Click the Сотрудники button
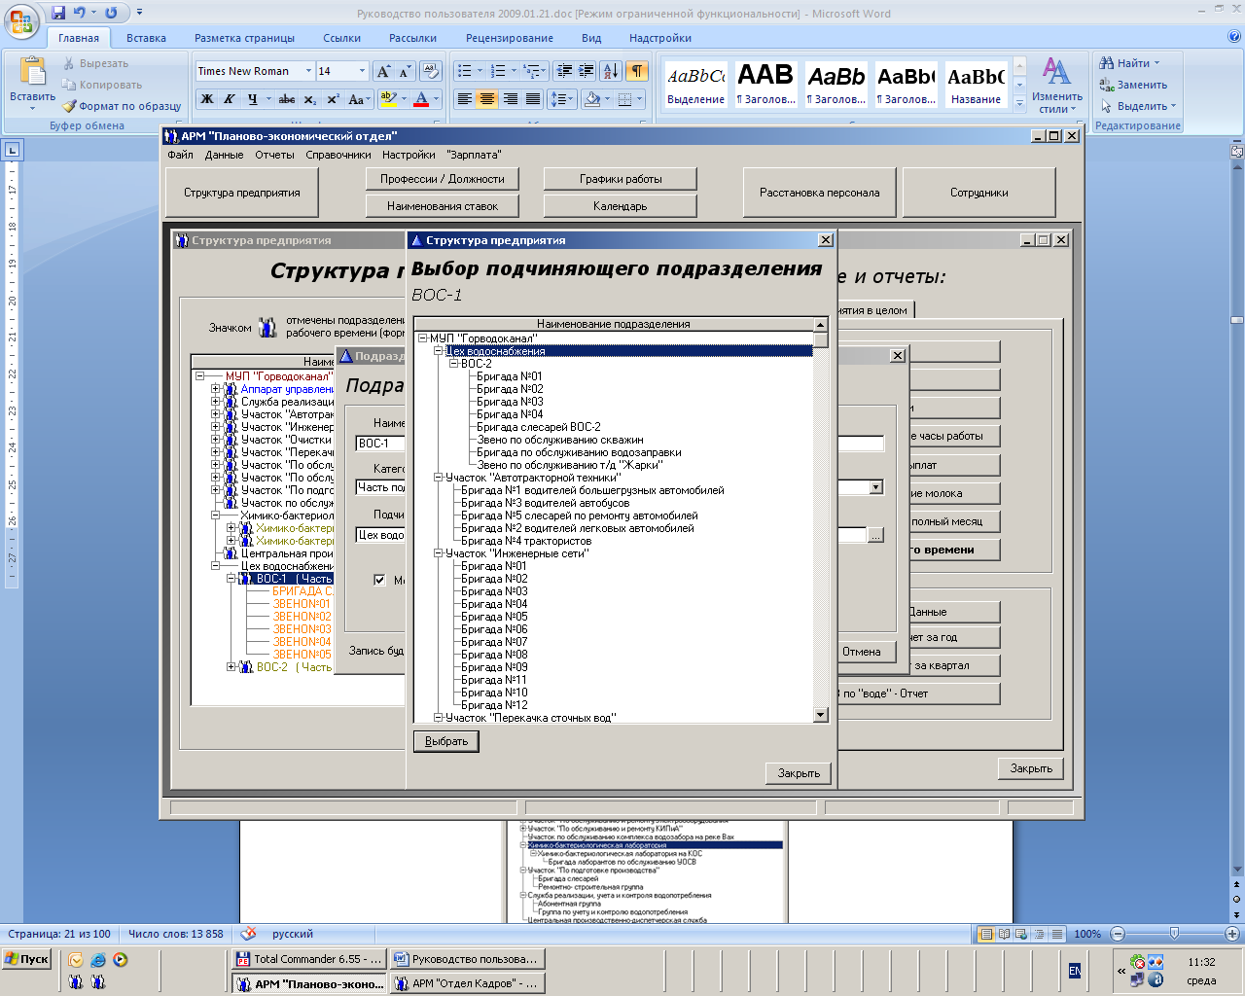Image resolution: width=1245 pixels, height=996 pixels. [x=979, y=193]
